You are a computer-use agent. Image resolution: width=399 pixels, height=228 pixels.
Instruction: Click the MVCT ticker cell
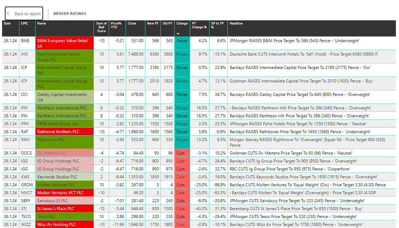[x=27, y=193]
